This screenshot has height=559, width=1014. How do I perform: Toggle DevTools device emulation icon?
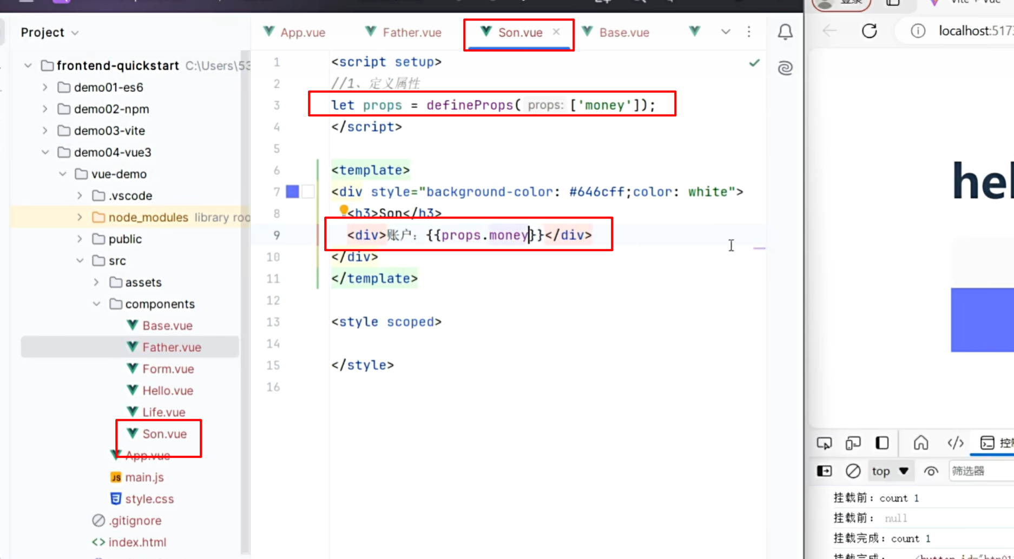click(853, 443)
